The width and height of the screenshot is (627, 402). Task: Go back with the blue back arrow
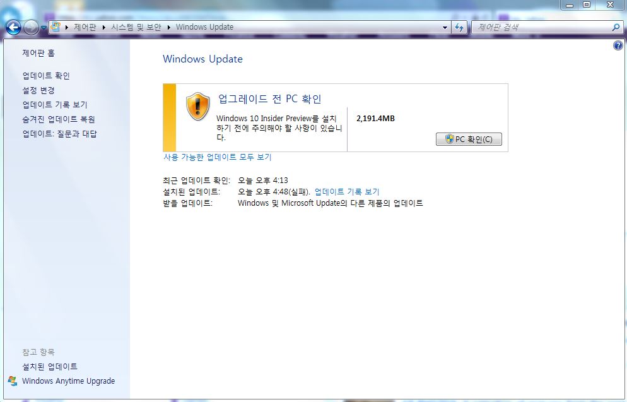(x=13, y=28)
